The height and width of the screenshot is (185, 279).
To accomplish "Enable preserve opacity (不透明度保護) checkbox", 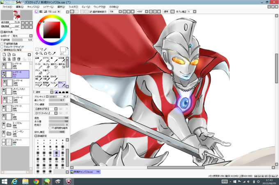I will (2, 44).
